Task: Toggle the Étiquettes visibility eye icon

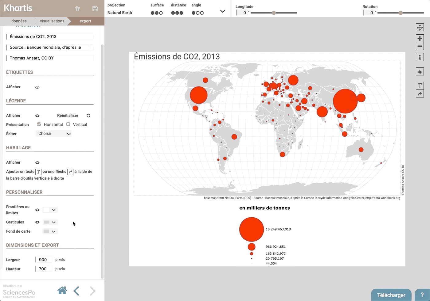Action: tap(37, 87)
